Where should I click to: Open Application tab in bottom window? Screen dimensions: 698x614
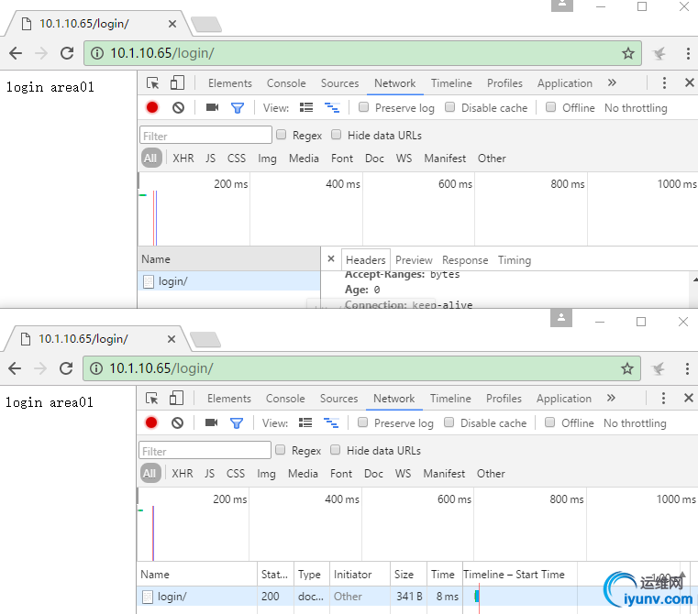point(563,399)
